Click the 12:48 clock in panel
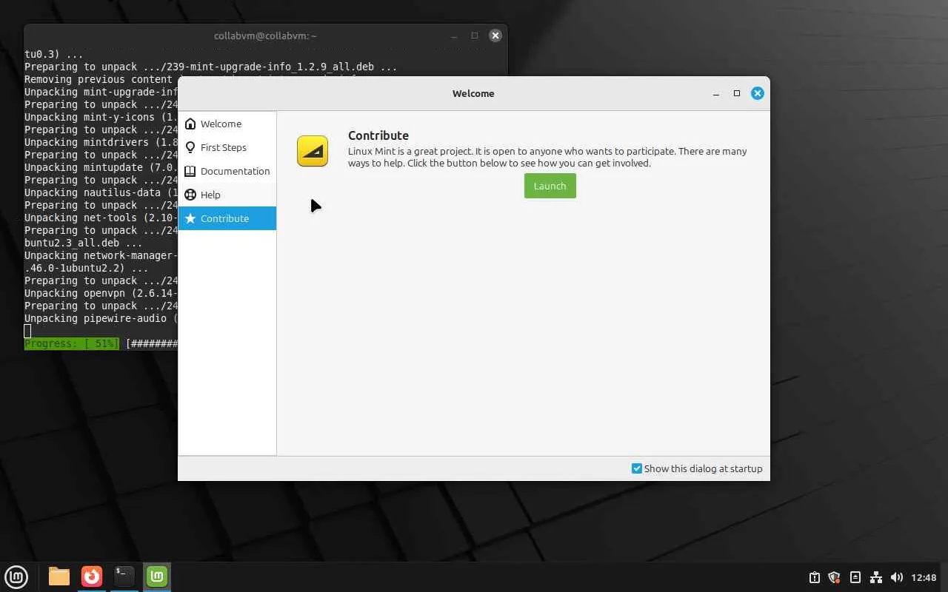948x592 pixels. tap(924, 577)
